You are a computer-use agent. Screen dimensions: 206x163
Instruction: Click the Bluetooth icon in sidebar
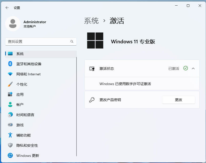(10, 64)
